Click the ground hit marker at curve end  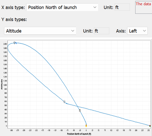[x=150, y=126]
